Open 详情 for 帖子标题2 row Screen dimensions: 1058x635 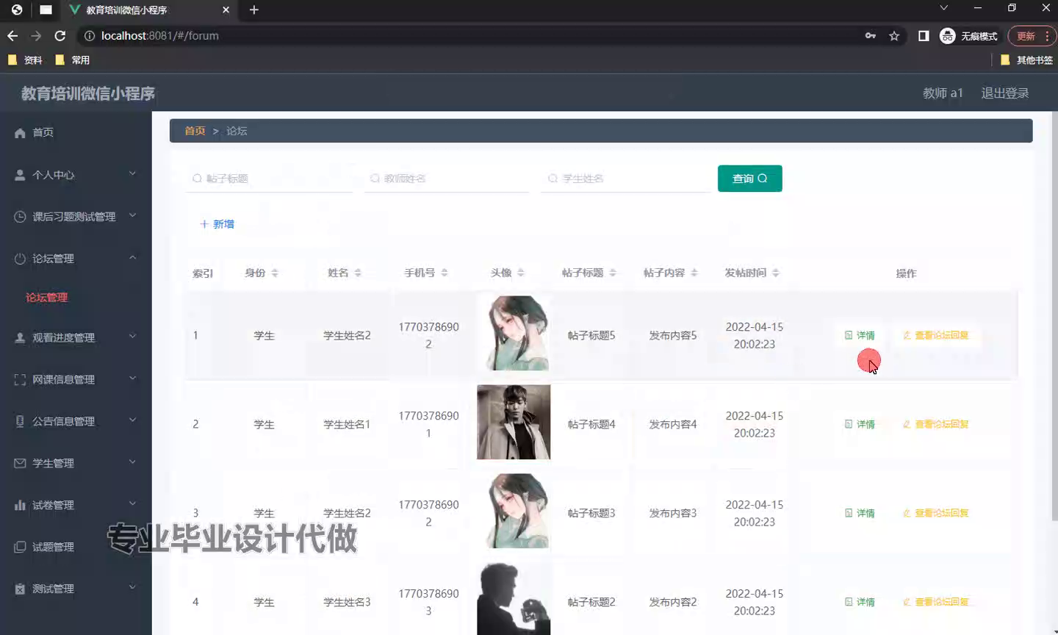click(860, 602)
